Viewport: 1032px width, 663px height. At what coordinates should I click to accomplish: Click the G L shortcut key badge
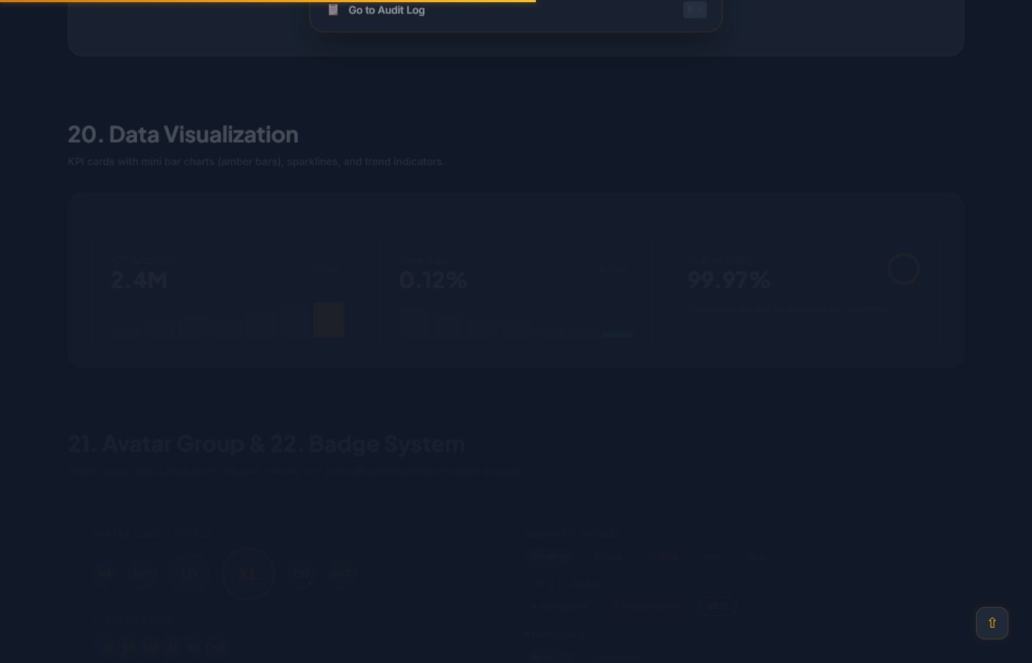[694, 10]
